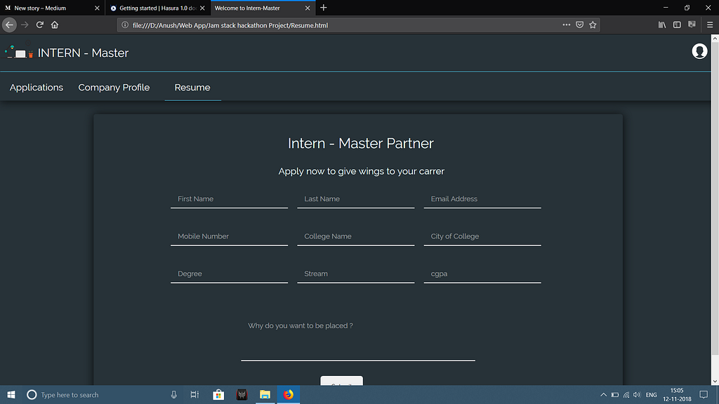This screenshot has height=404, width=719.
Task: Click the Stream input field
Action: (x=356, y=274)
